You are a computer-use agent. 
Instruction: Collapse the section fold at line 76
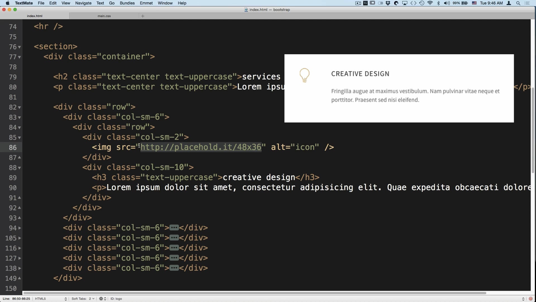tap(20, 47)
